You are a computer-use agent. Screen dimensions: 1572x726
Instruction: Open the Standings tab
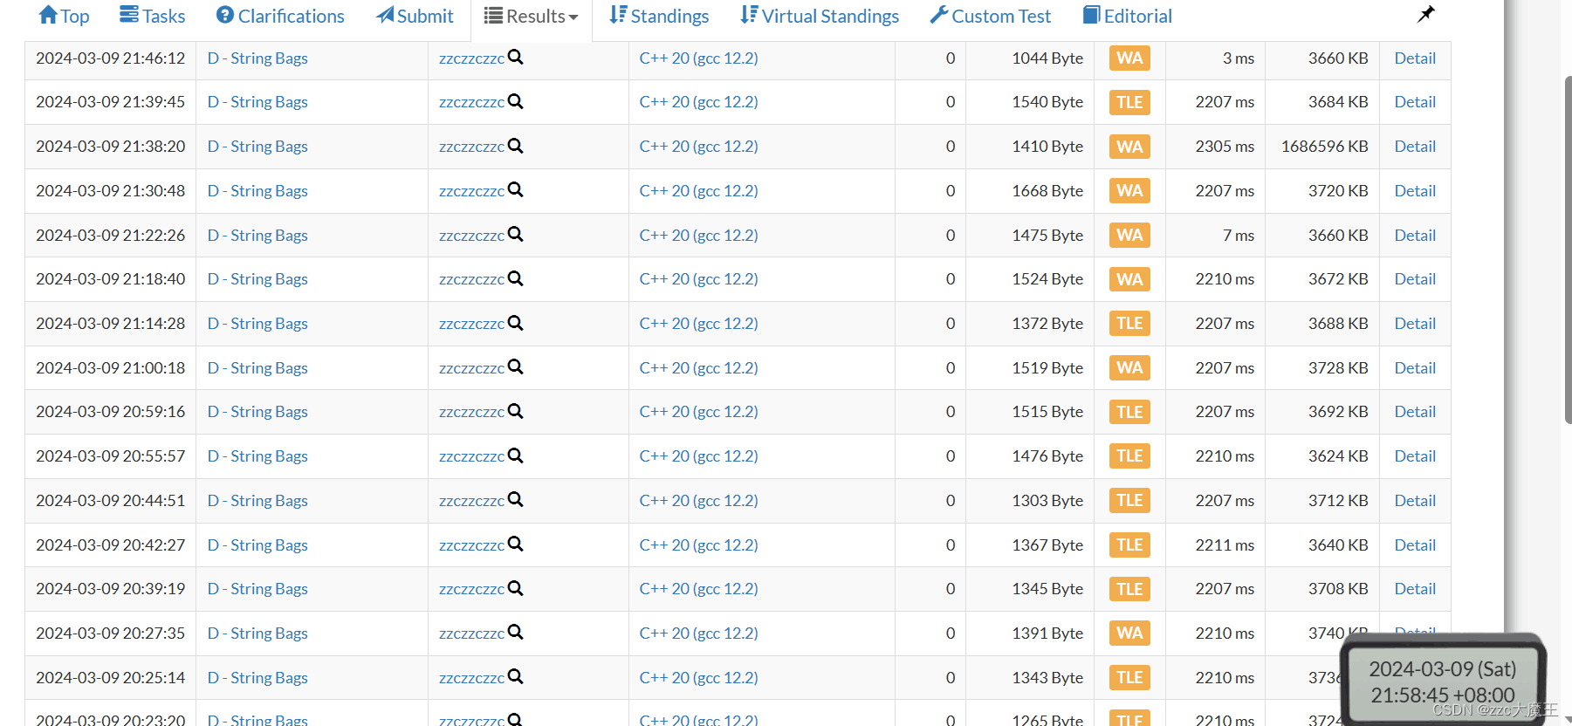(x=659, y=16)
